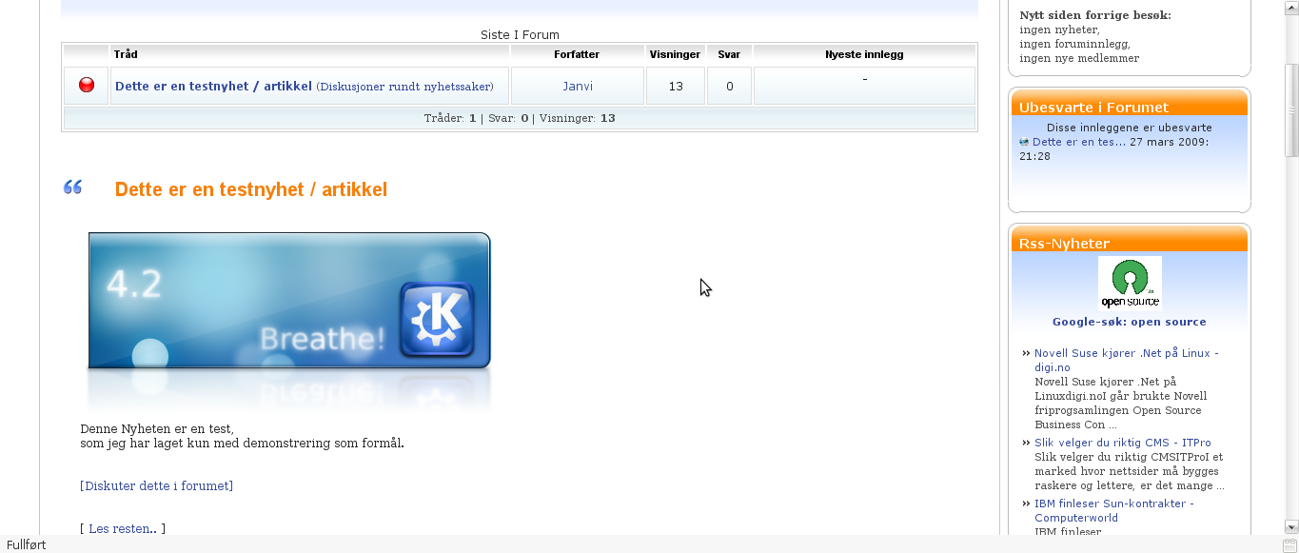Click the small icon beside 'Dette er en tes...'
Screen dimensions: 1299x553
coord(1024,142)
